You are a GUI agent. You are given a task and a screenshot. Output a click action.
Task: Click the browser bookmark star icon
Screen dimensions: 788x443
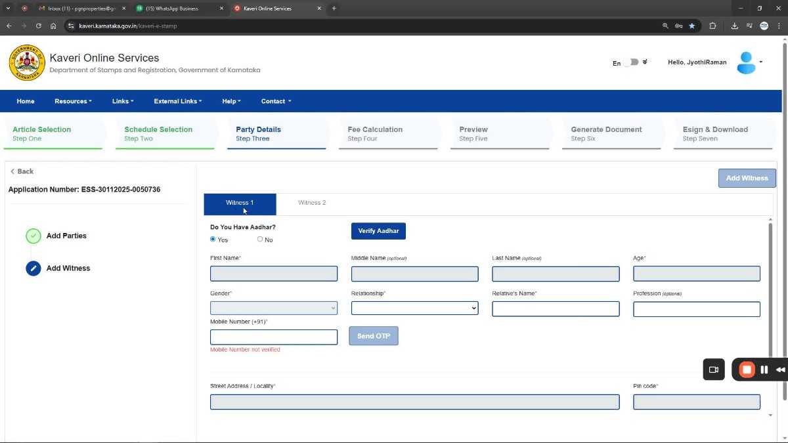691,26
